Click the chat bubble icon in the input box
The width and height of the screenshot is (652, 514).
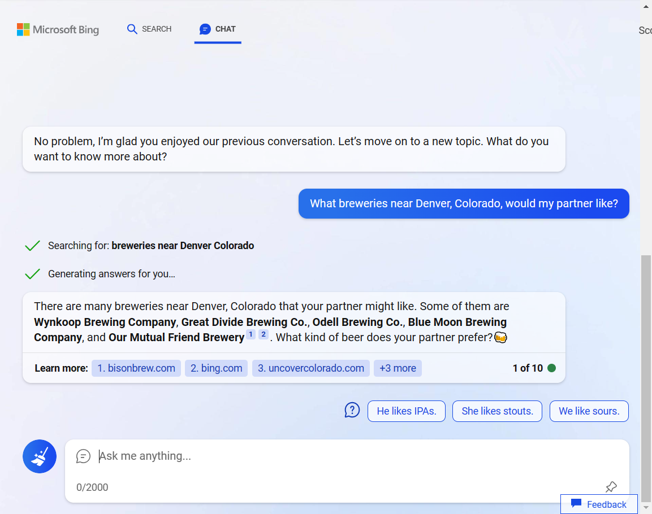tap(84, 456)
